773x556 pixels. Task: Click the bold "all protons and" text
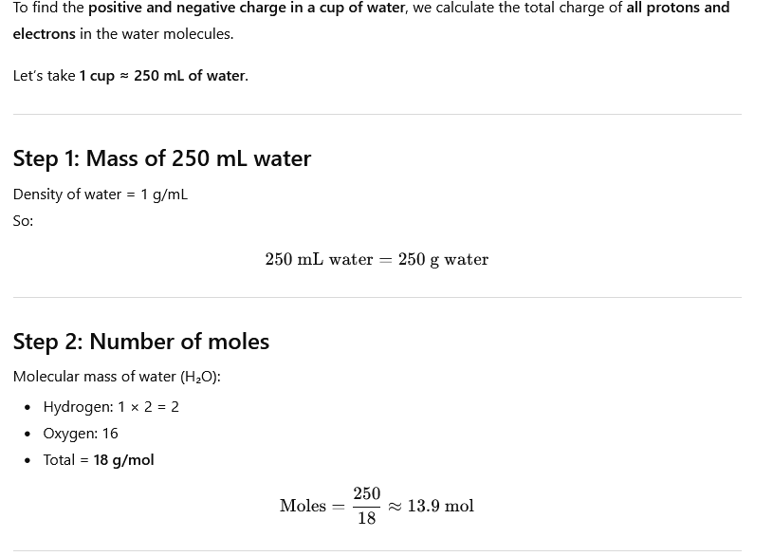pyautogui.click(x=677, y=9)
